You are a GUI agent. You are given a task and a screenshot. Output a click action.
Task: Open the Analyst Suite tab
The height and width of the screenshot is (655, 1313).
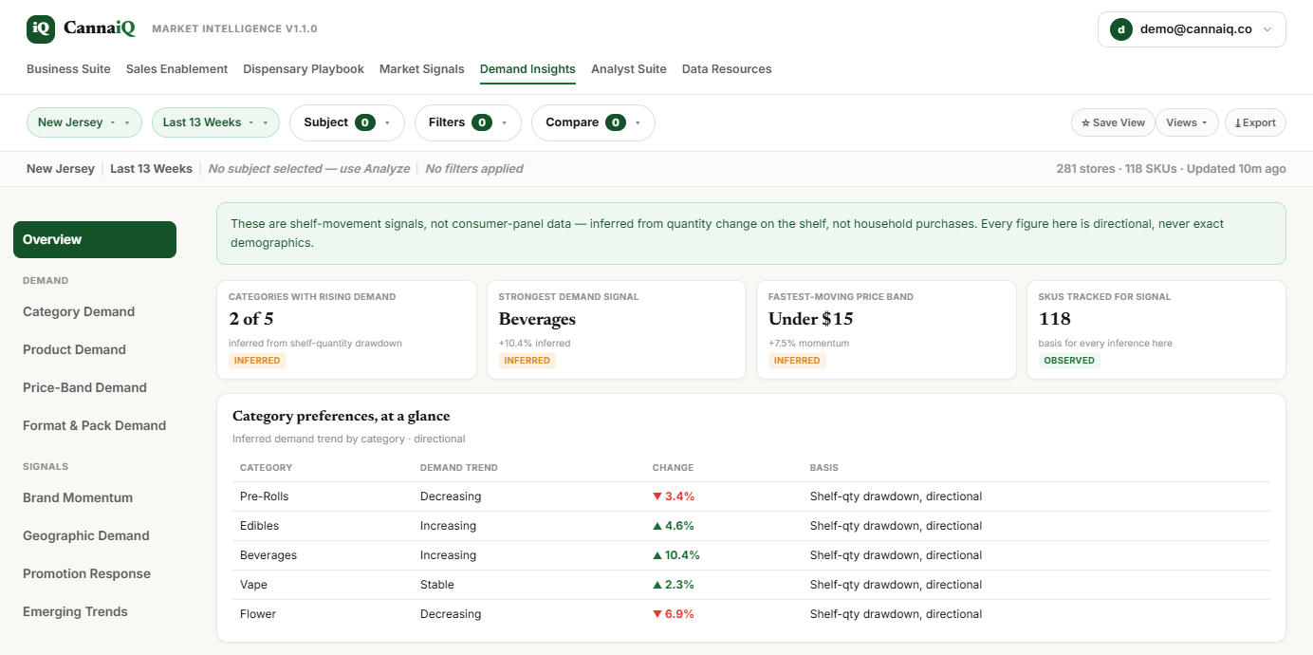pos(629,69)
